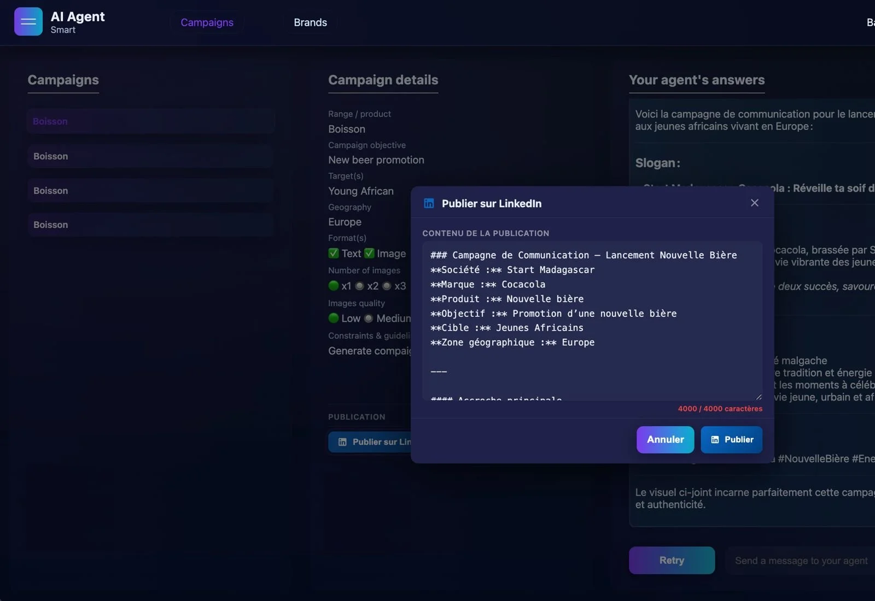Click the Images quality label
The height and width of the screenshot is (601, 875).
tap(357, 303)
